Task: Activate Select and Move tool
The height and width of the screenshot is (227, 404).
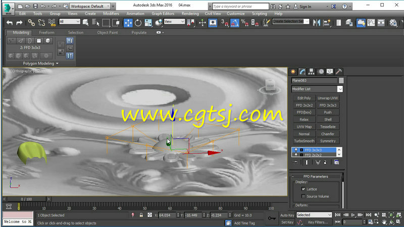Action: pos(128,23)
